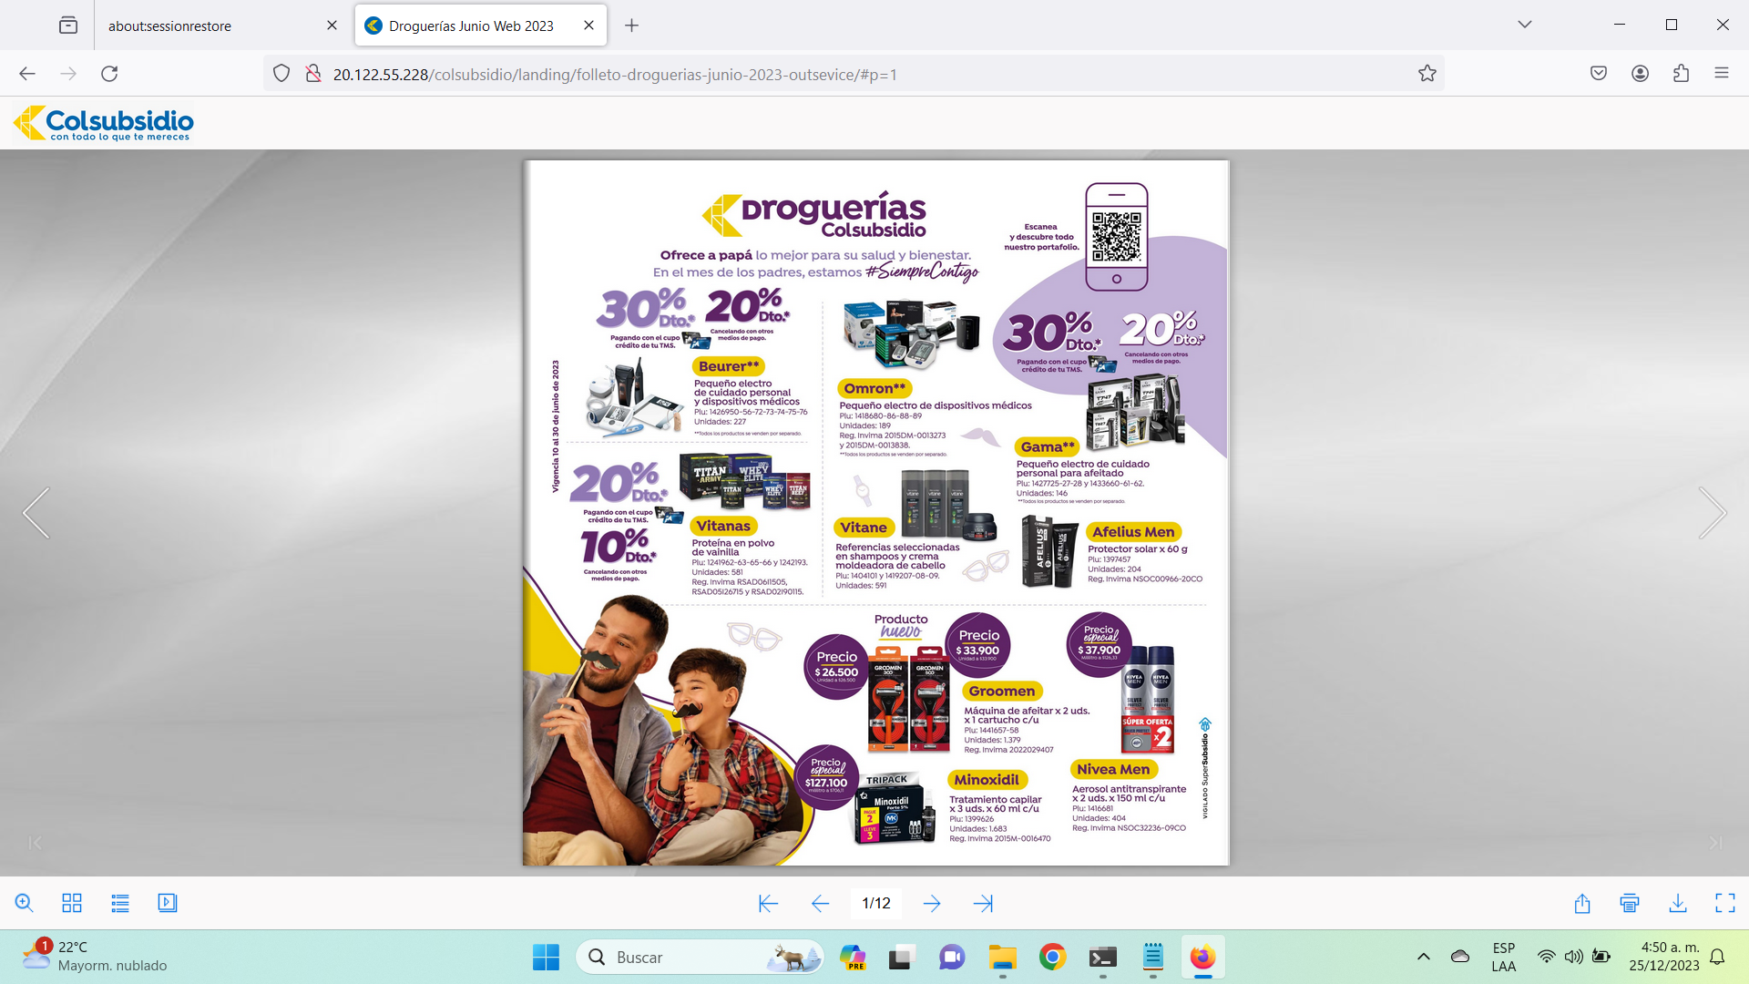The width and height of the screenshot is (1749, 984).
Task: Start the auto-flip slideshow icon
Action: (168, 903)
